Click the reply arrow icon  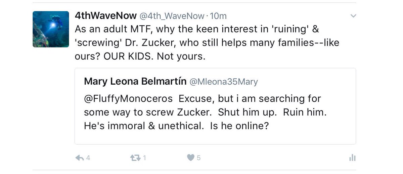pos(79,158)
